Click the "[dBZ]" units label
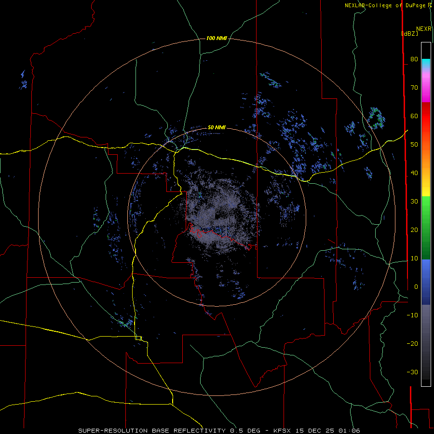Image resolution: width=434 pixels, height=434 pixels. [x=409, y=33]
